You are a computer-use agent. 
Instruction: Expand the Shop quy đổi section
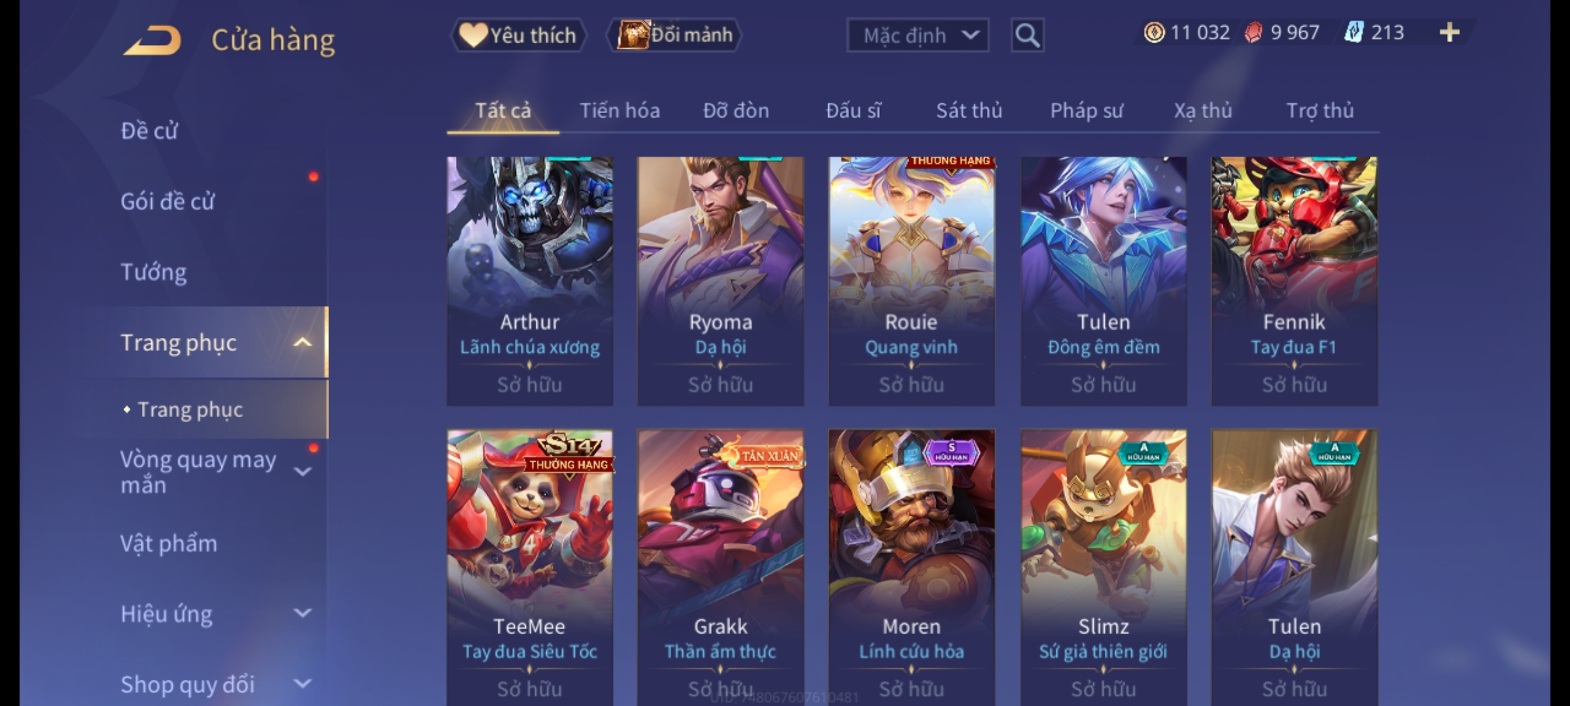(302, 684)
